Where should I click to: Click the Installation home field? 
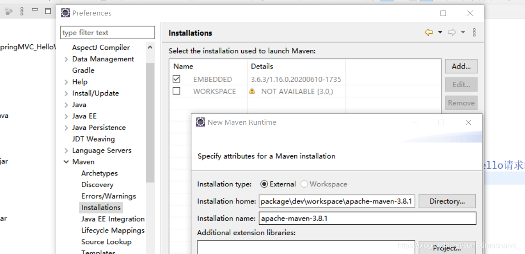337,201
